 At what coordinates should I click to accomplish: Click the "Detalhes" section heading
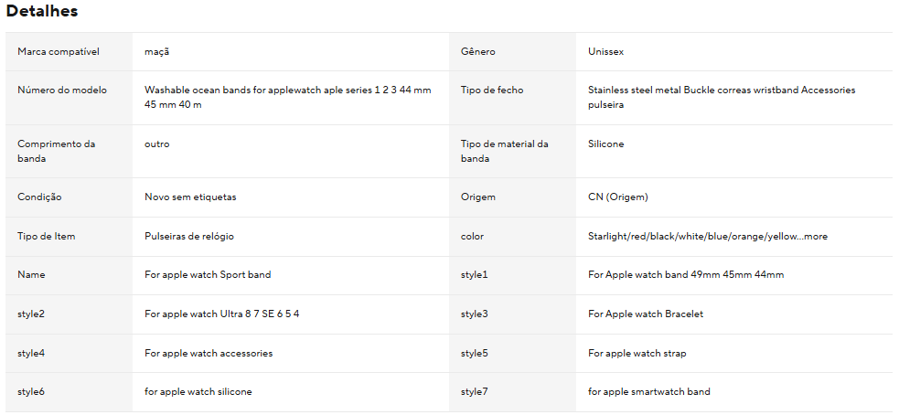(x=42, y=12)
